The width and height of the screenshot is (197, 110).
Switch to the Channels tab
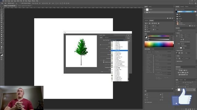(x=181, y=80)
